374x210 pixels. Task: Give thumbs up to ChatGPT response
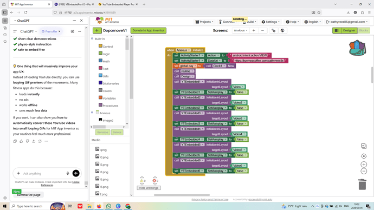coord(21,141)
